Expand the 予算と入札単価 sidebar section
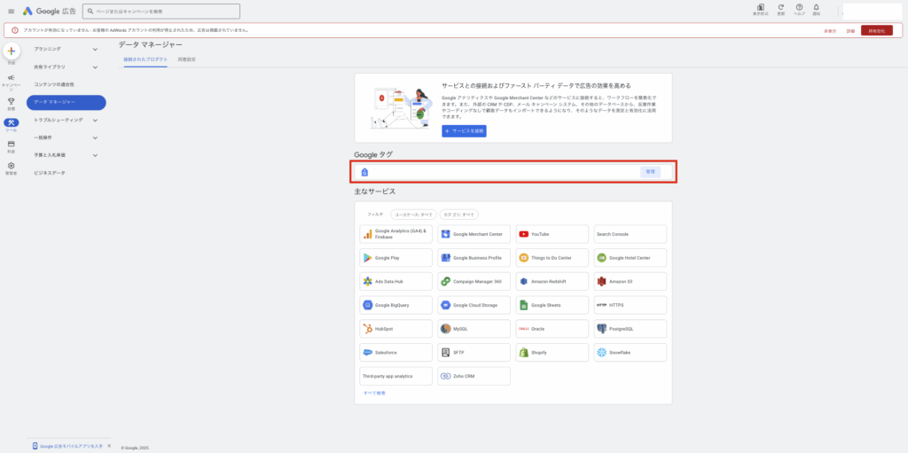 66,155
